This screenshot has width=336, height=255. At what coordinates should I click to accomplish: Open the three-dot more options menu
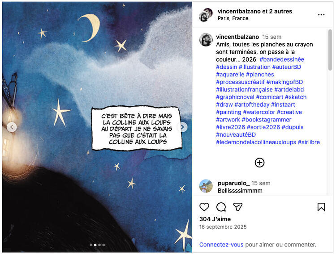pos(321,15)
